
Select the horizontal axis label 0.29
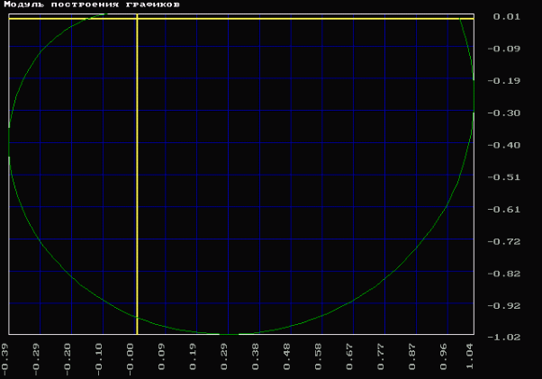pyautogui.click(x=224, y=356)
